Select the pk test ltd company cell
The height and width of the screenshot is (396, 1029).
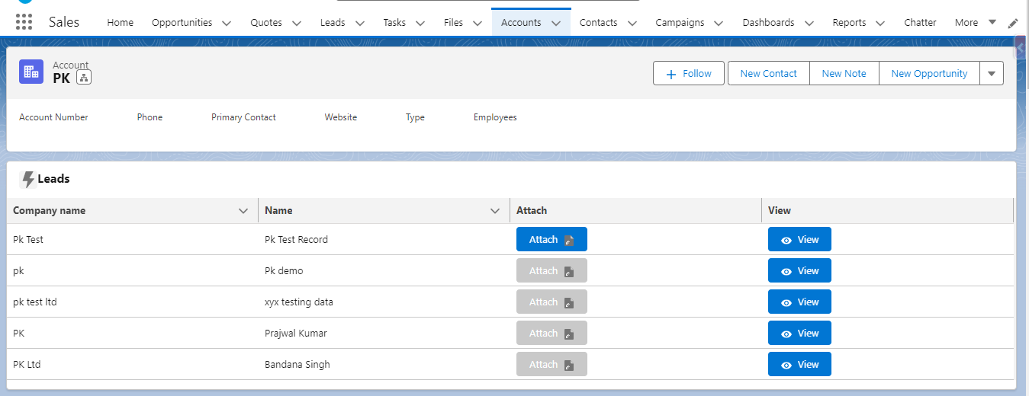(35, 302)
